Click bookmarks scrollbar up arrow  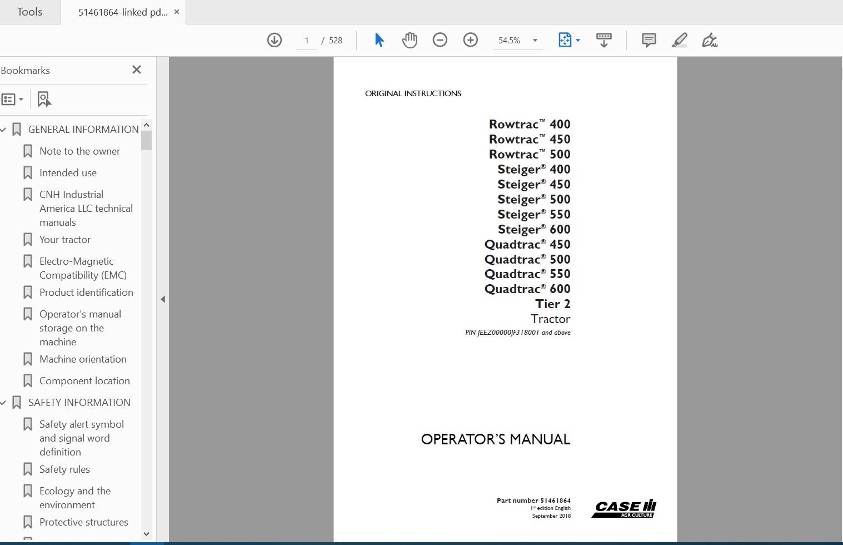[x=147, y=125]
